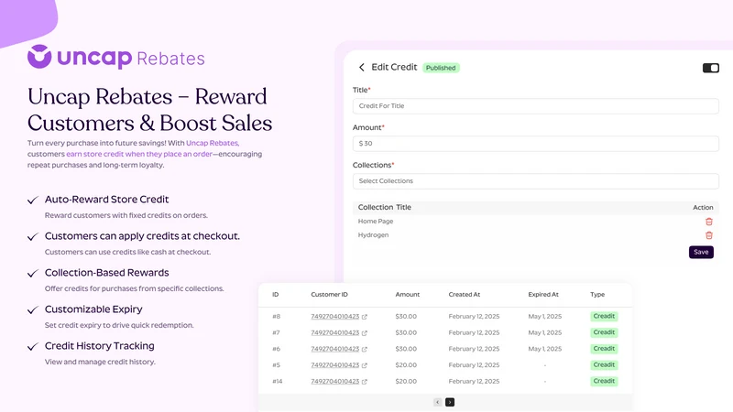733x412 pixels.
Task: Click May 1, 2025 expiry in row #7
Action: pyautogui.click(x=544, y=332)
